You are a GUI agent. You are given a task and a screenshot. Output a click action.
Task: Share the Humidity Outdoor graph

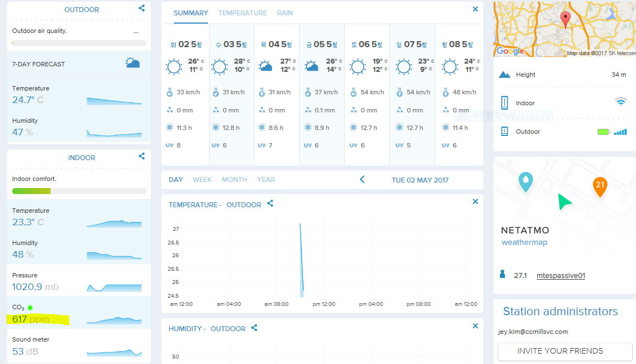254,328
